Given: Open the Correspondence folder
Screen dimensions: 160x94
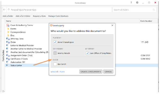Looking at the screenshot, I should coord(18,32).
